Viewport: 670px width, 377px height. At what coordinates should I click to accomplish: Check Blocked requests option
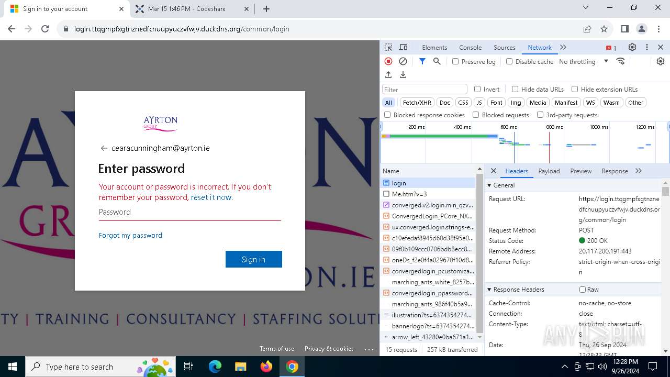point(476,115)
